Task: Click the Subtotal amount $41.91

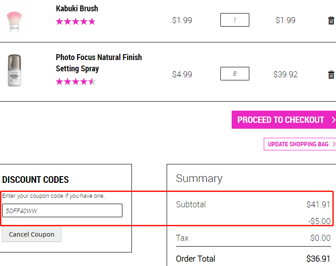Action: coord(318,204)
